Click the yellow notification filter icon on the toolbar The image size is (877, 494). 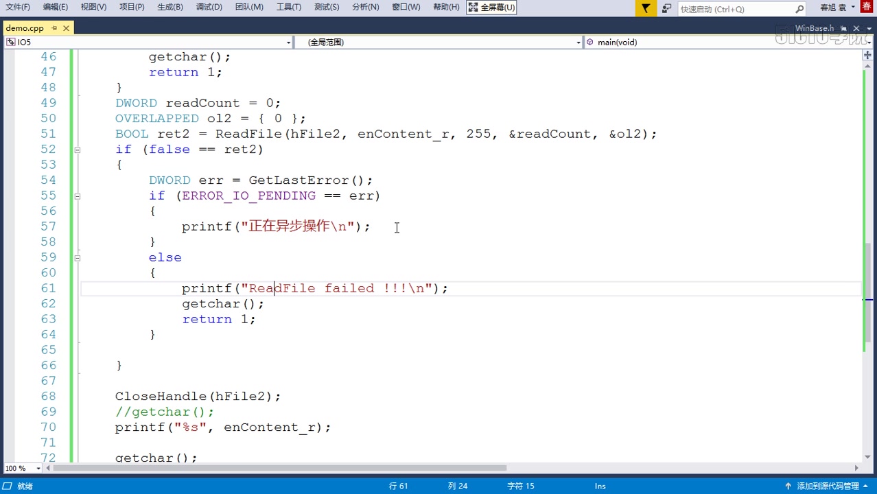click(x=646, y=8)
